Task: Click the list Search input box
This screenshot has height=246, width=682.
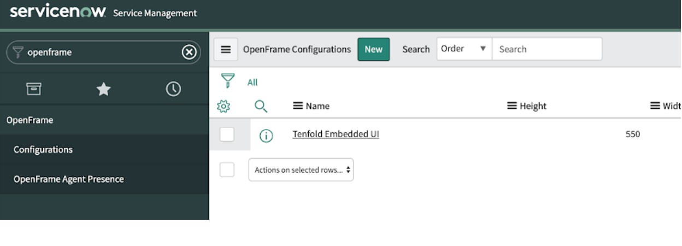Action: tap(547, 49)
